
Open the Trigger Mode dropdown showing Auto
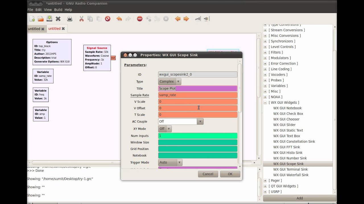point(170,163)
